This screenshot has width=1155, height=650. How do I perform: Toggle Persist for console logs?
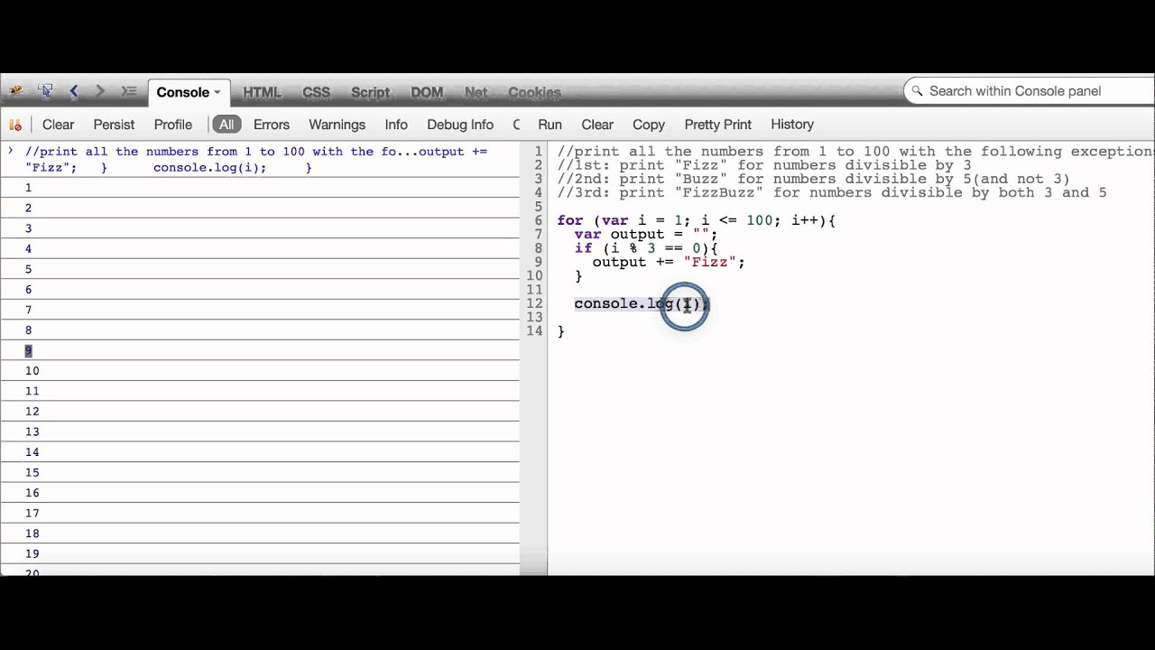point(114,125)
